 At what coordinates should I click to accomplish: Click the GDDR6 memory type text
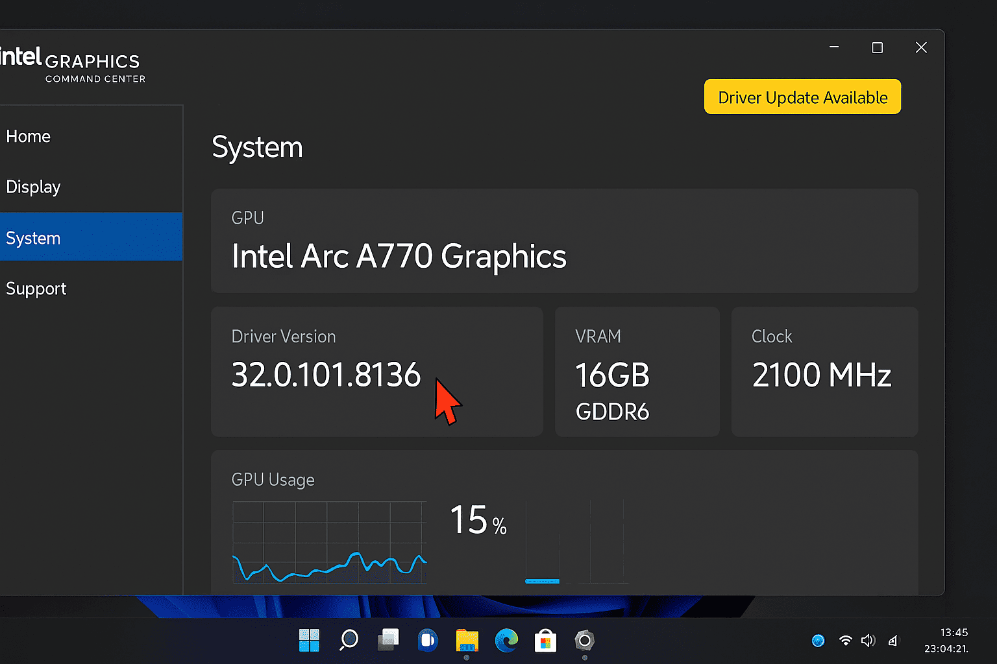(612, 412)
